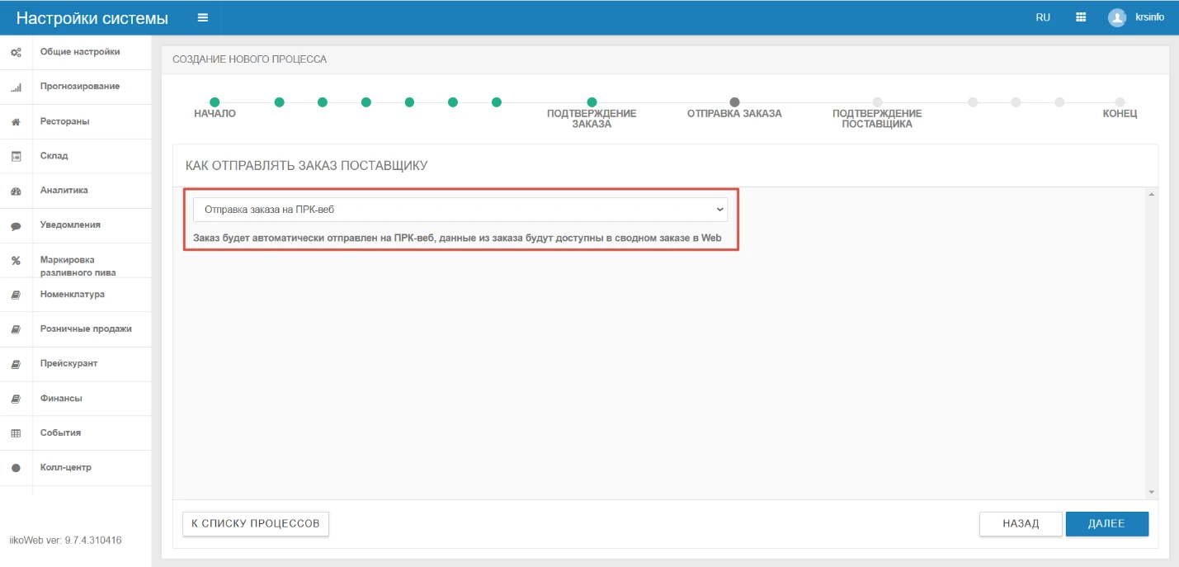Viewport: 1179px width, 567px height.
Task: Click the scrollbar down arrow in the panel
Action: (x=1152, y=493)
